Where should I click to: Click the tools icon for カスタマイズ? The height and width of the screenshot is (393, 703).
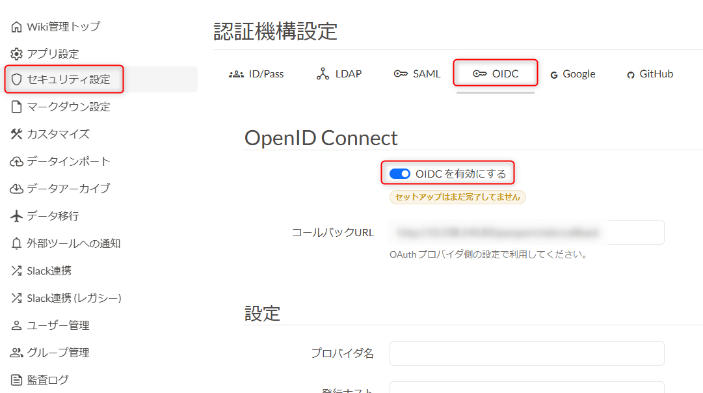17,134
